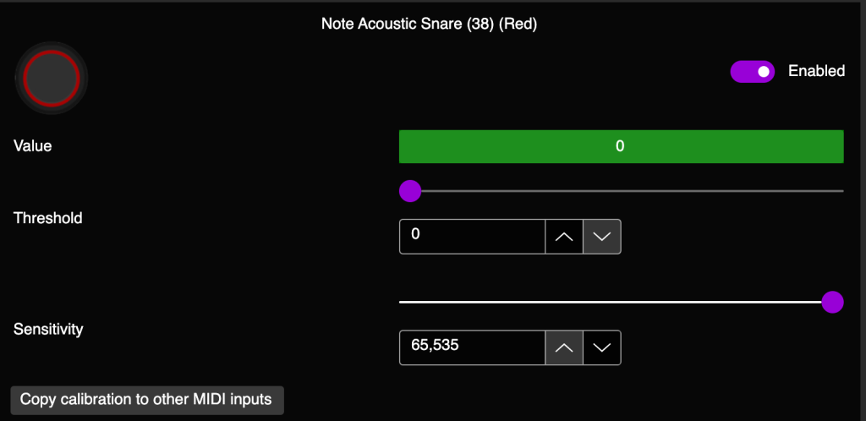This screenshot has height=421, width=866.
Task: Click the middle of the Threshold slider track
Action: click(622, 191)
